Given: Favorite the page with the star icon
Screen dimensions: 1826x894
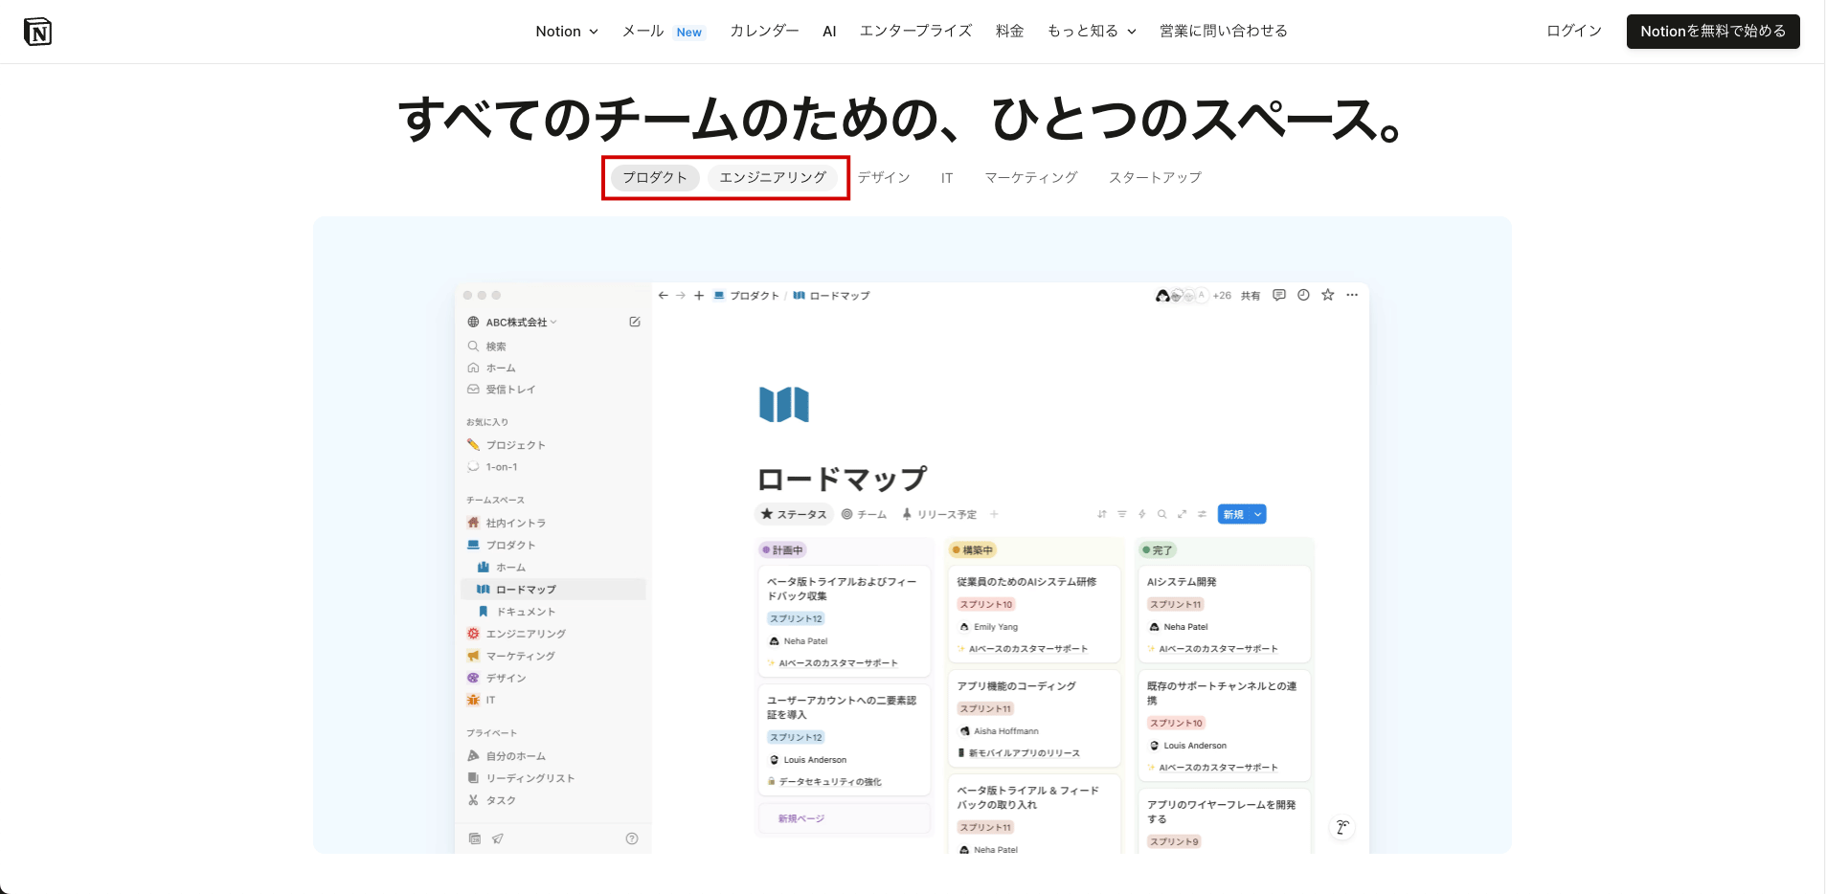Looking at the screenshot, I should pyautogui.click(x=1328, y=295).
